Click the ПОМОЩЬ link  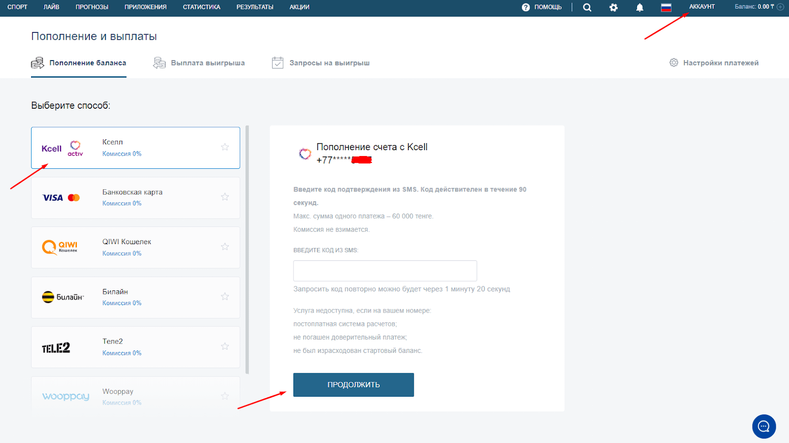(x=548, y=7)
